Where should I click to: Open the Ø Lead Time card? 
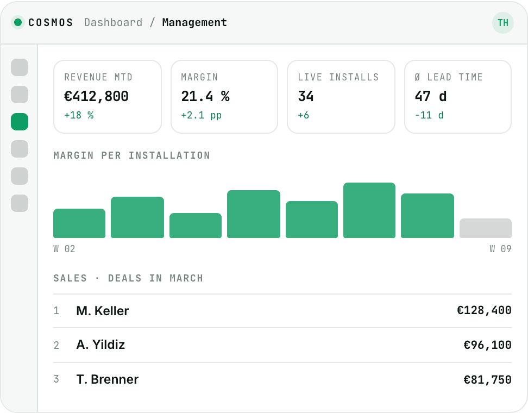point(457,97)
